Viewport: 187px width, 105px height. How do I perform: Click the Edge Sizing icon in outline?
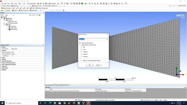point(9,26)
